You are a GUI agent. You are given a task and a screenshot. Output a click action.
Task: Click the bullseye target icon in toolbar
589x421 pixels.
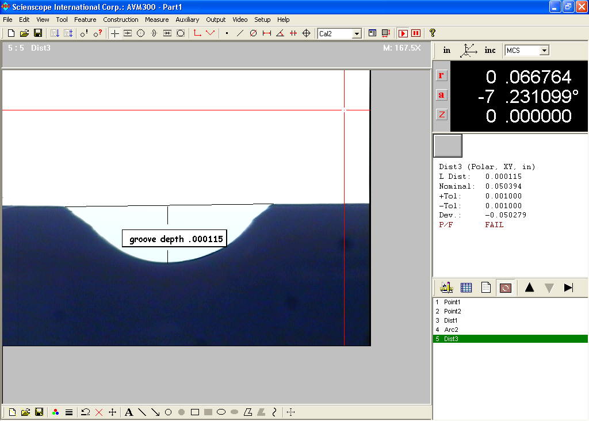(x=306, y=33)
